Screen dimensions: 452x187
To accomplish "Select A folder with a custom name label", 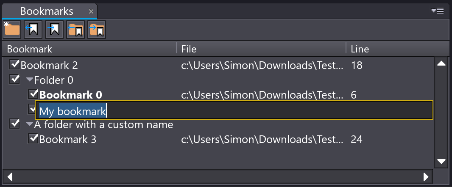I will coord(103,124).
